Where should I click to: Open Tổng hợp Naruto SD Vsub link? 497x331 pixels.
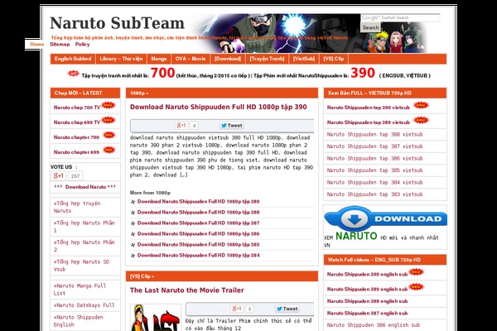click(81, 266)
